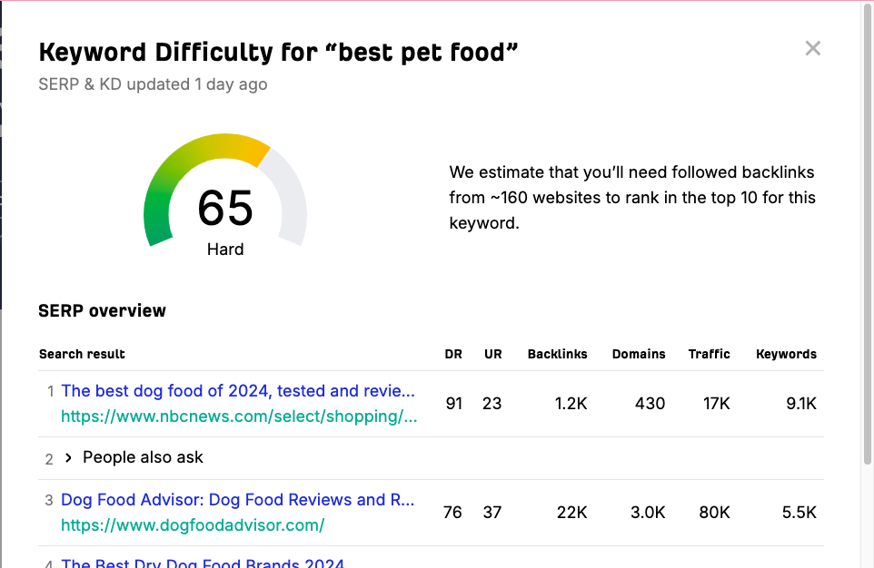Image resolution: width=874 pixels, height=568 pixels.
Task: Select the Backlinks column header
Action: [557, 354]
